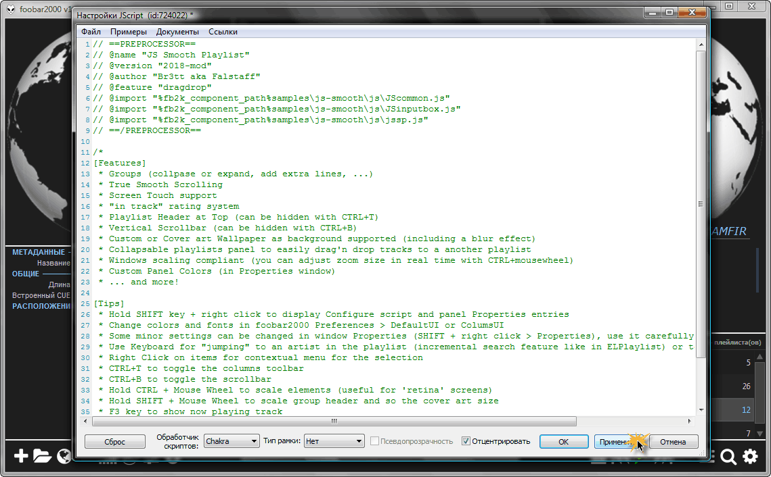Viewport: 771px width, 477px height.
Task: Open the Ссылки menu
Action: (x=223, y=31)
